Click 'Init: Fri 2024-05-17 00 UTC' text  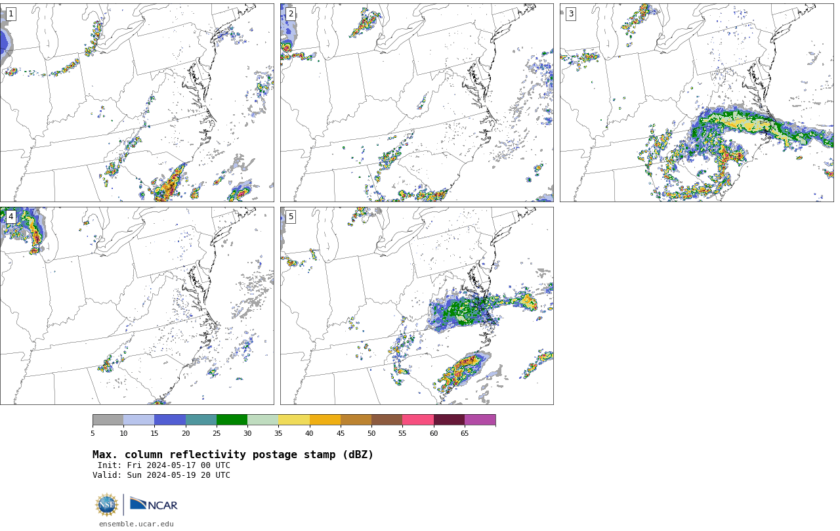point(164,465)
